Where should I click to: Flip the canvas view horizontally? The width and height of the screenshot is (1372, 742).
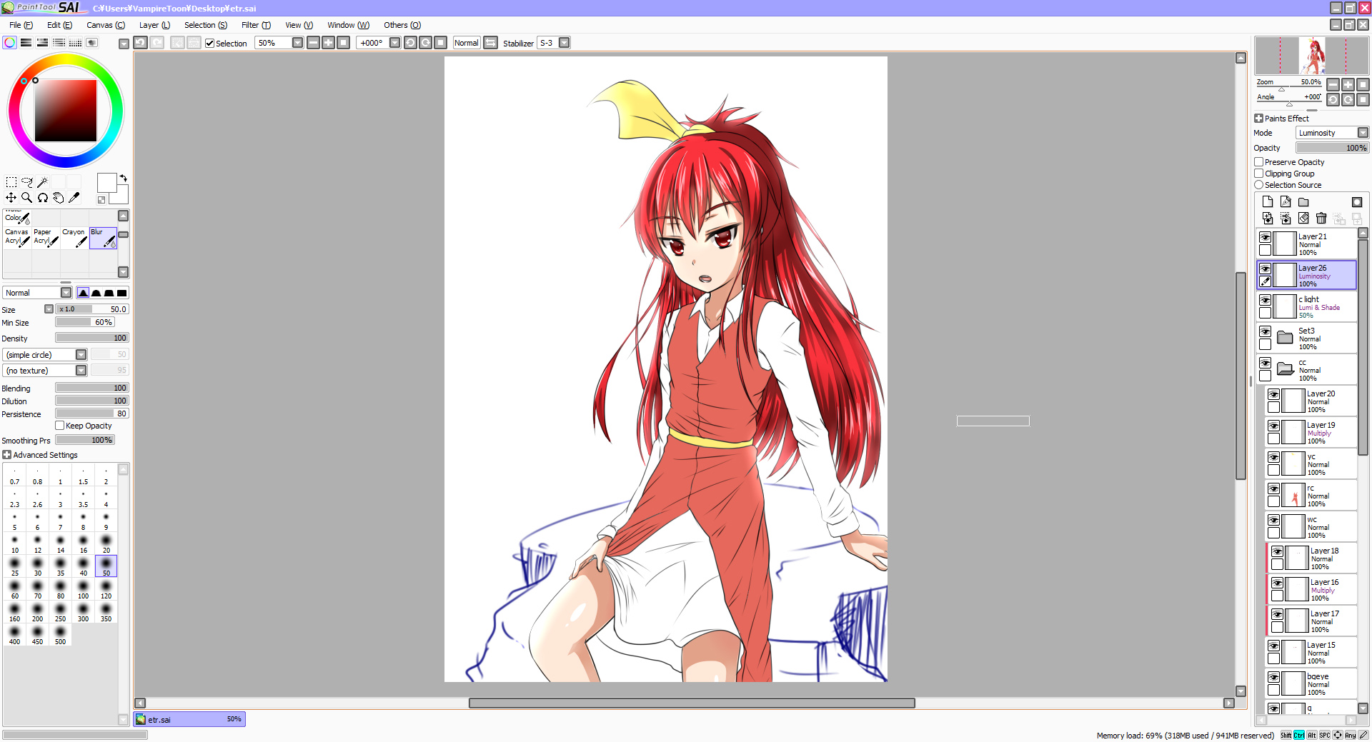491,43
